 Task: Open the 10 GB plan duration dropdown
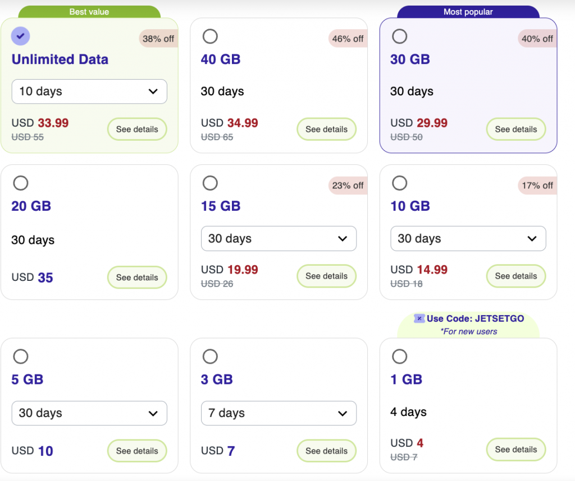point(468,238)
